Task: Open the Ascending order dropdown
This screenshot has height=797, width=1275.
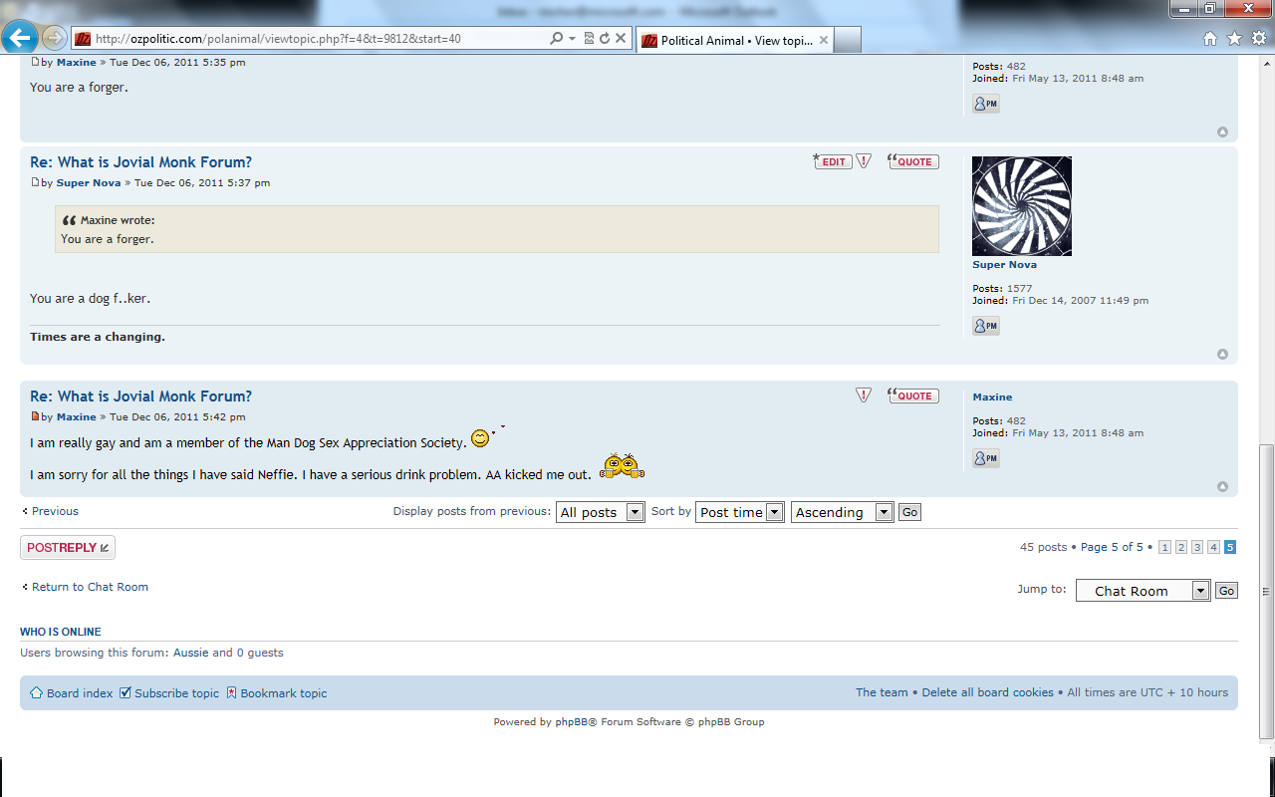Action: click(843, 512)
